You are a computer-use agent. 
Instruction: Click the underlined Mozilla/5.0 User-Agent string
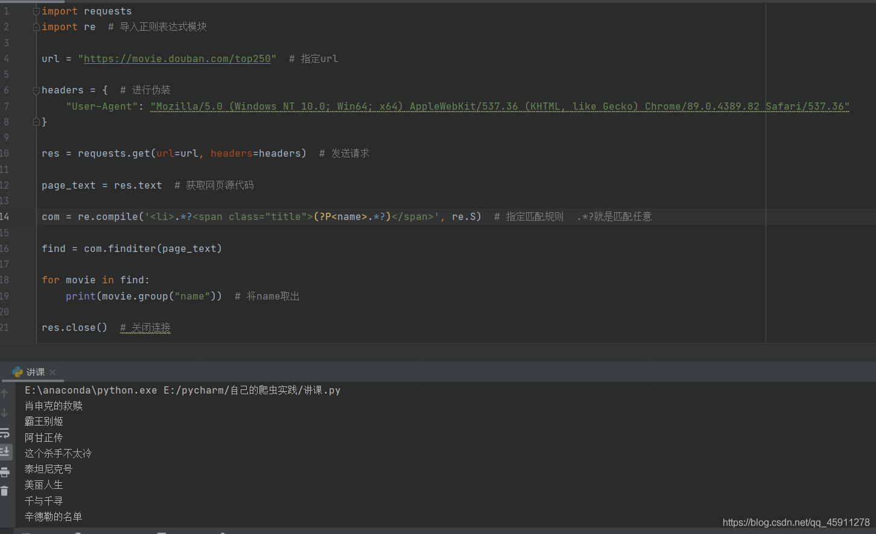point(500,106)
